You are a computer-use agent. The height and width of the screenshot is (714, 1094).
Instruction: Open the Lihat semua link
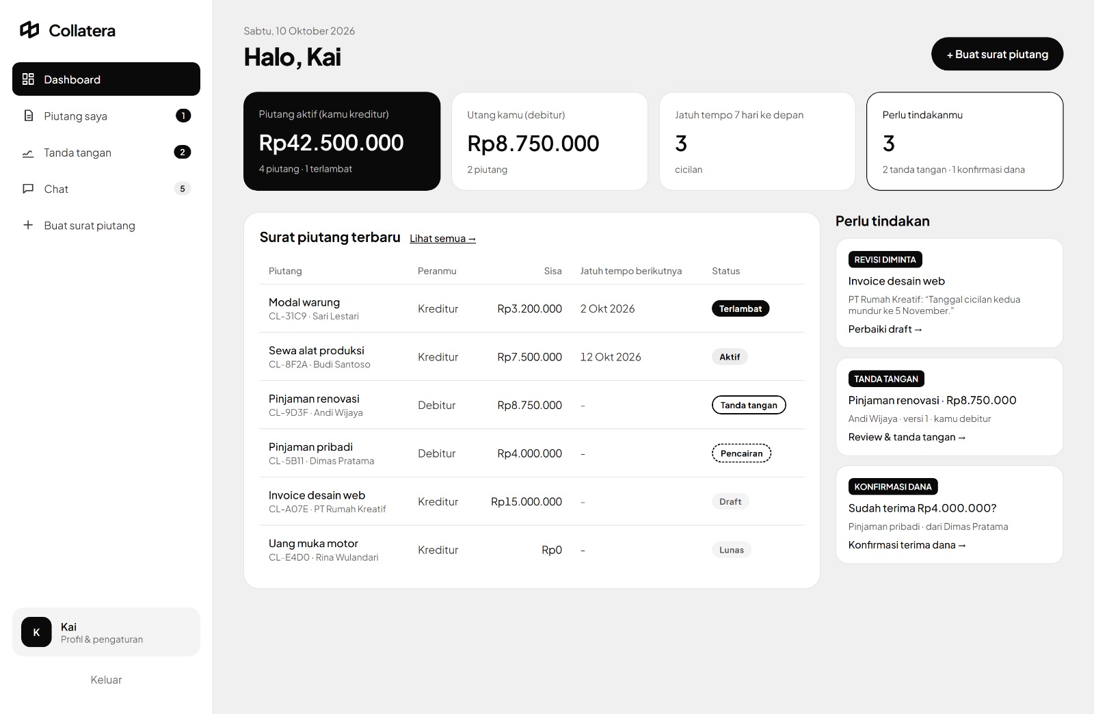pyautogui.click(x=442, y=239)
